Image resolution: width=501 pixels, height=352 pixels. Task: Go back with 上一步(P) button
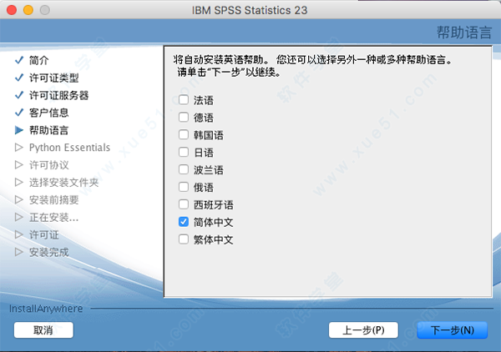click(x=363, y=330)
